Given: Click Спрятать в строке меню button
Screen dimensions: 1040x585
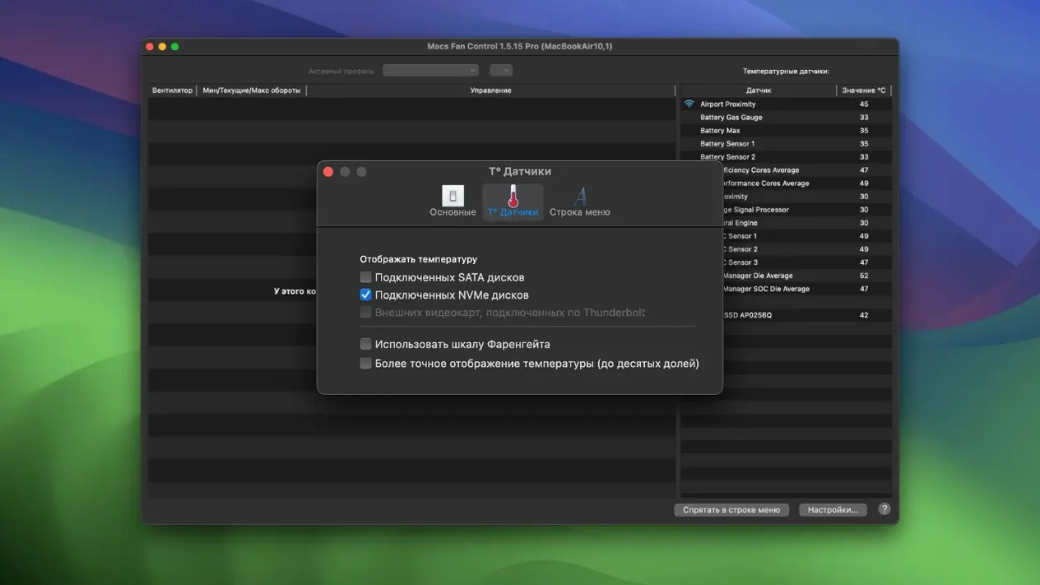Looking at the screenshot, I should (731, 510).
